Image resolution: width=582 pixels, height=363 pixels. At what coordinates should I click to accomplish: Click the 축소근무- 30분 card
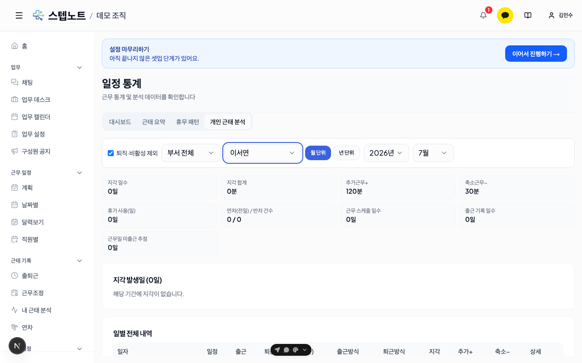click(517, 187)
